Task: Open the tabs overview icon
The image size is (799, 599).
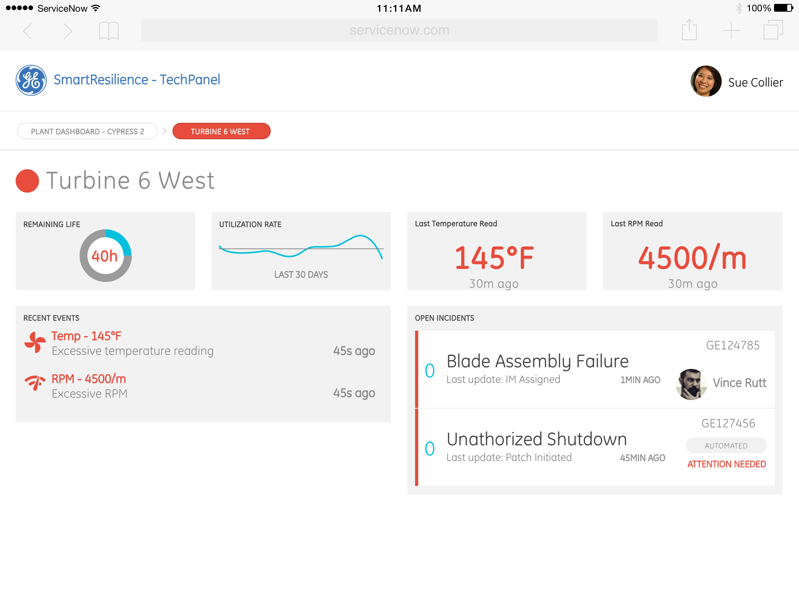Action: (x=773, y=30)
